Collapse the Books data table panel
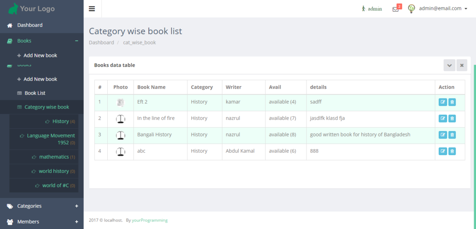476x229 pixels. [449, 65]
